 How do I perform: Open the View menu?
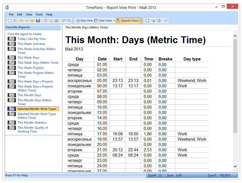(29, 14)
